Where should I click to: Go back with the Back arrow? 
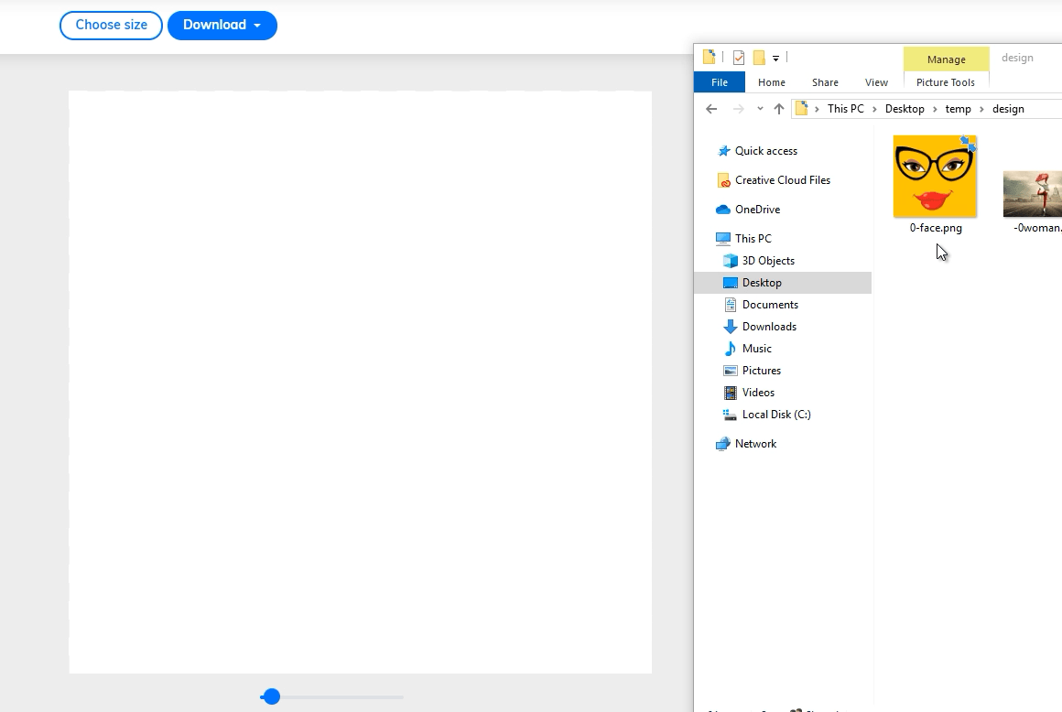coord(711,108)
